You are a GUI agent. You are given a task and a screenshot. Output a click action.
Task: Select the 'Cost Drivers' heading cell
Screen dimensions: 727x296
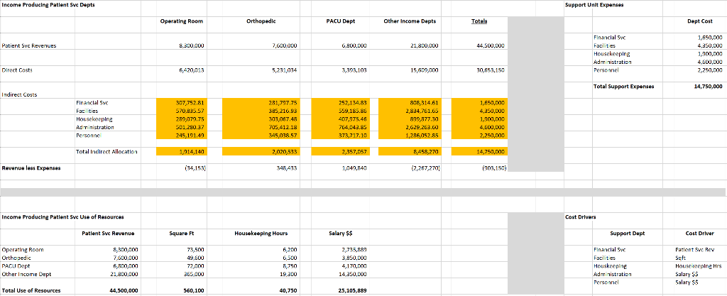(581, 216)
